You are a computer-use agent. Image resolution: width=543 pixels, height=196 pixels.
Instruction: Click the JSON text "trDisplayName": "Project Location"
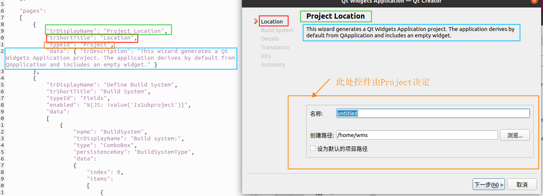[107, 31]
